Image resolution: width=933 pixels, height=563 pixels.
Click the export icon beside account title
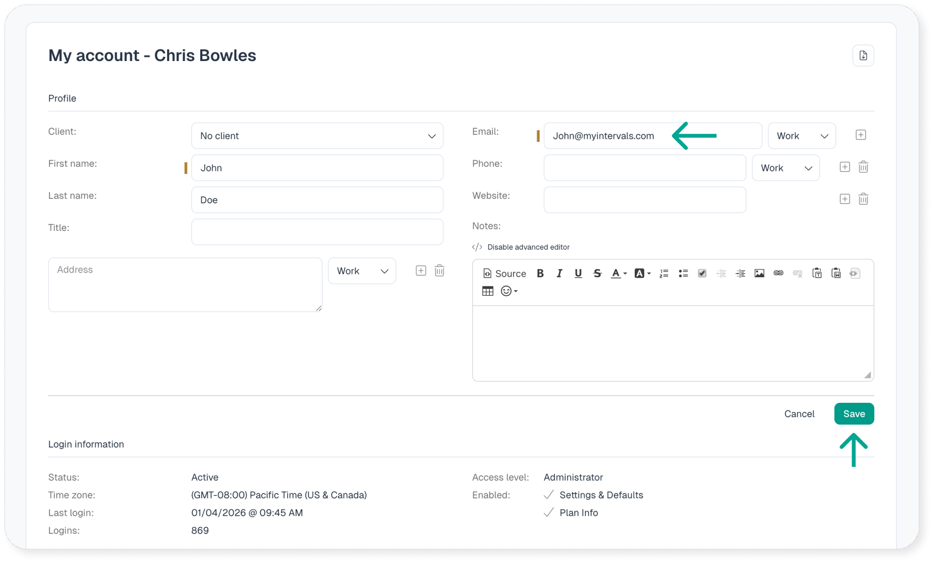coord(863,55)
